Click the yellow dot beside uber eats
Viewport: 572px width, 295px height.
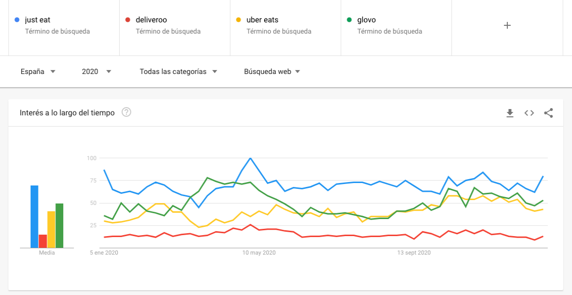(x=238, y=20)
